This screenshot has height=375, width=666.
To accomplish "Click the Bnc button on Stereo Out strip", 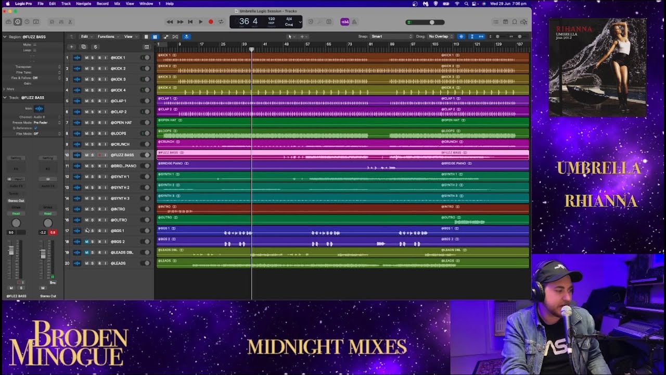I will point(53,282).
